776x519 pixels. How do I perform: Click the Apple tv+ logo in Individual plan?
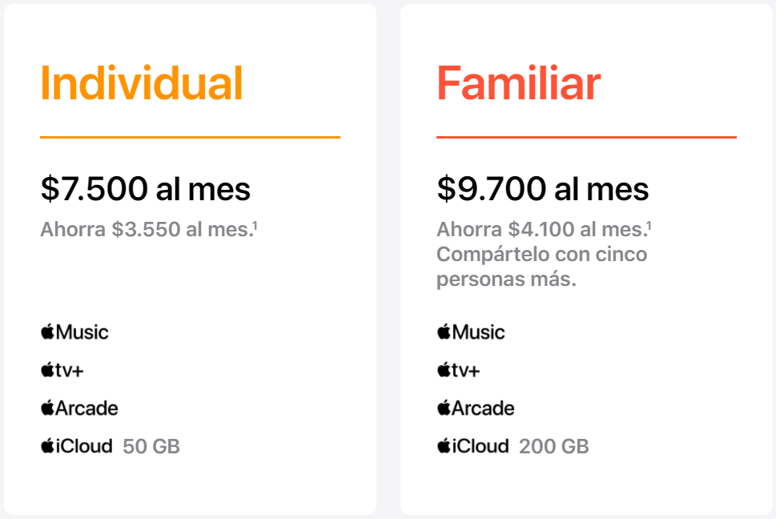[x=62, y=369]
